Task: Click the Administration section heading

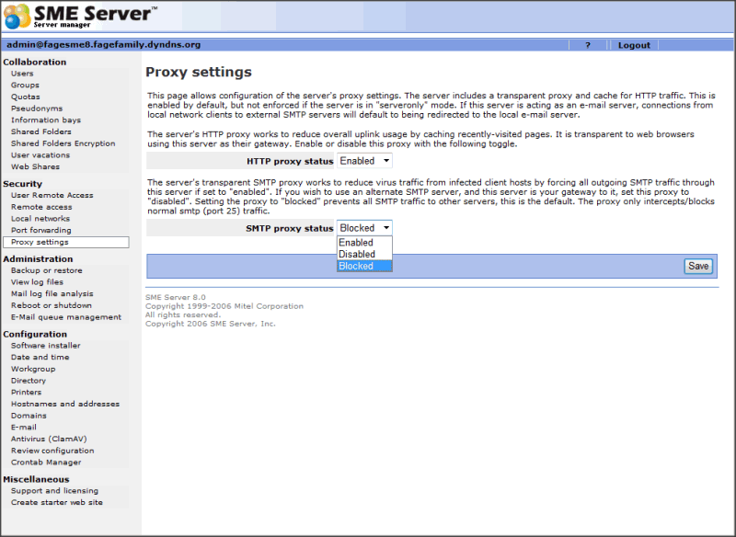Action: 38,259
